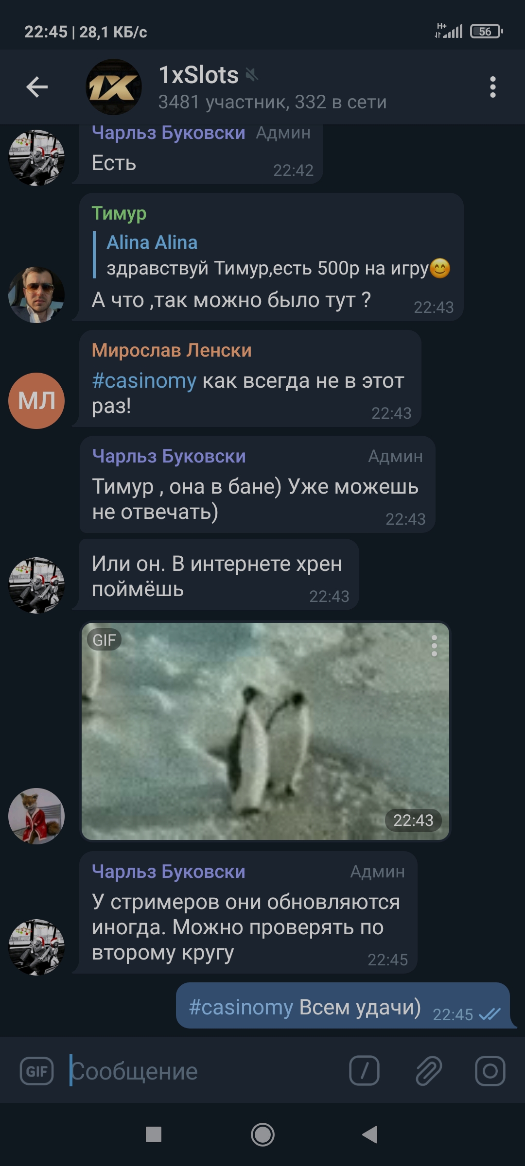Open GIF picker button beside message field
The width and height of the screenshot is (525, 1166).
click(36, 1071)
